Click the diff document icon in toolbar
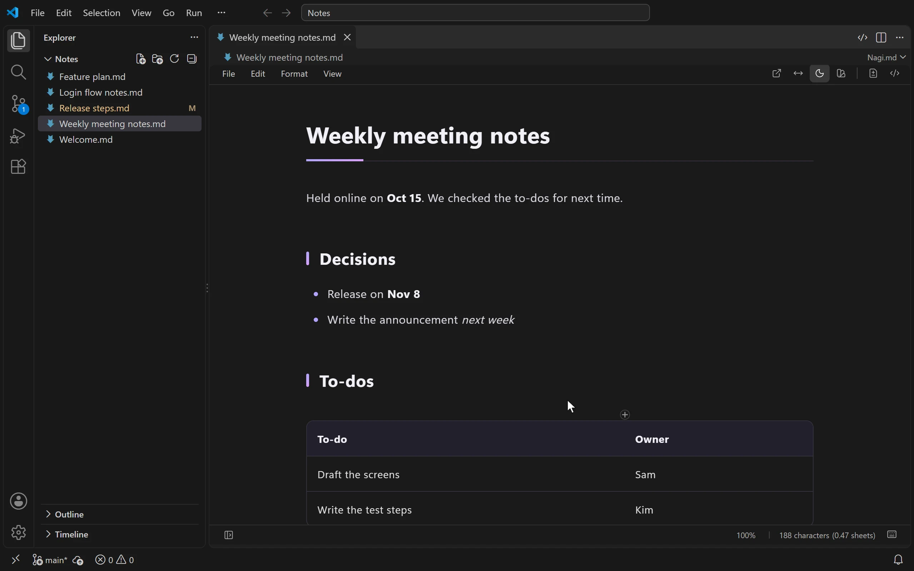The height and width of the screenshot is (571, 914). 873,73
